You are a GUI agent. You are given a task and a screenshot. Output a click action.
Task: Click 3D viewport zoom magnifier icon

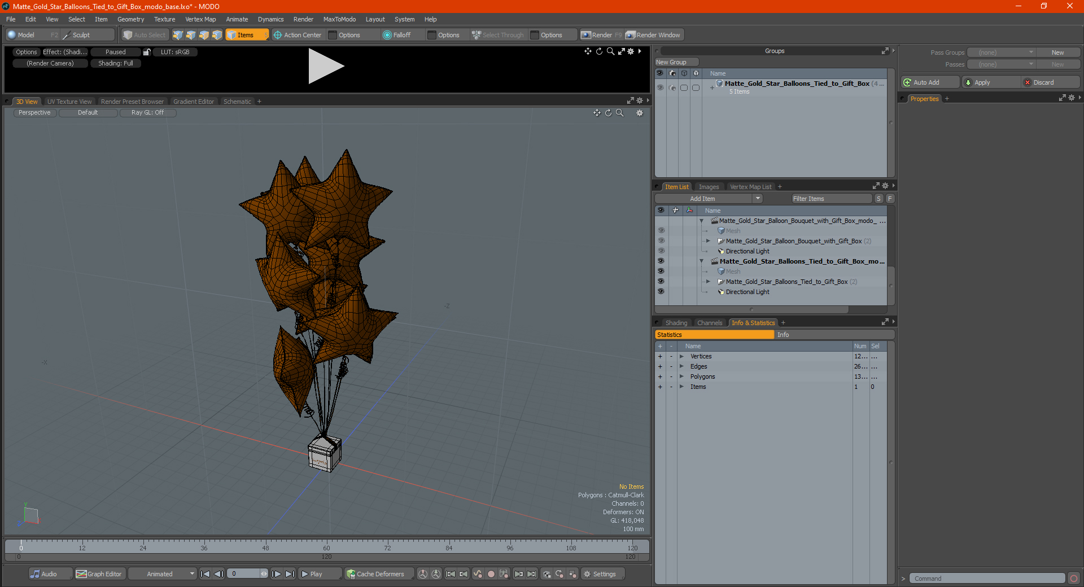[x=619, y=113]
